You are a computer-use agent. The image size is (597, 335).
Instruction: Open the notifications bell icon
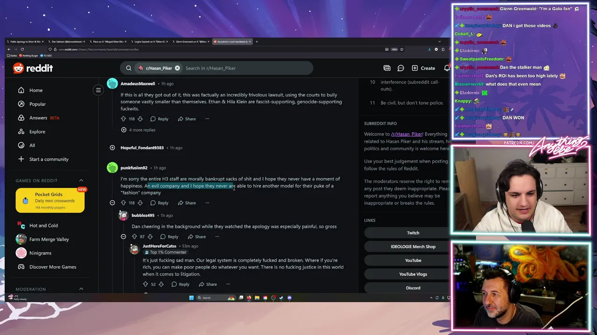pyautogui.click(x=447, y=68)
